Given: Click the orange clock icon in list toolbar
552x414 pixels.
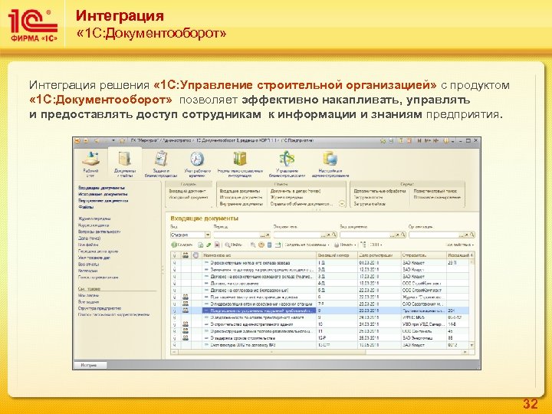Looking at the screenshot, I should pos(261,245).
